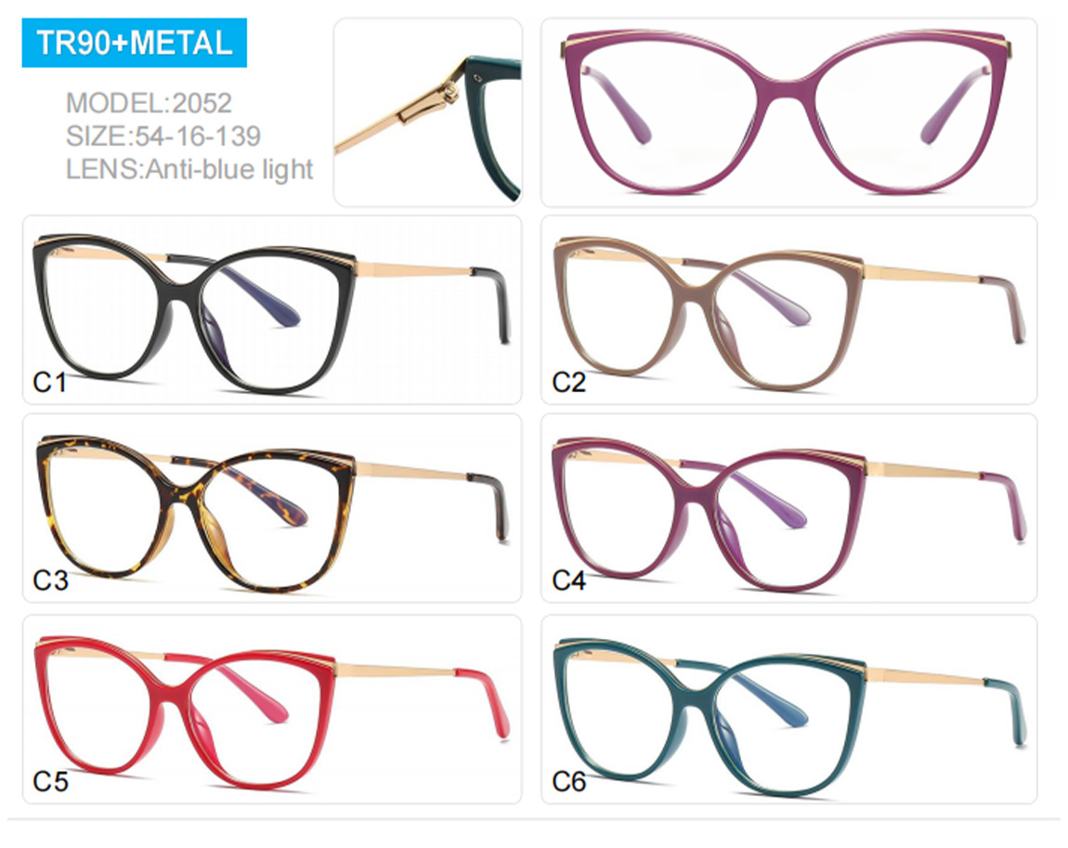Select the black C1 glasses thumbnail

(x=272, y=310)
